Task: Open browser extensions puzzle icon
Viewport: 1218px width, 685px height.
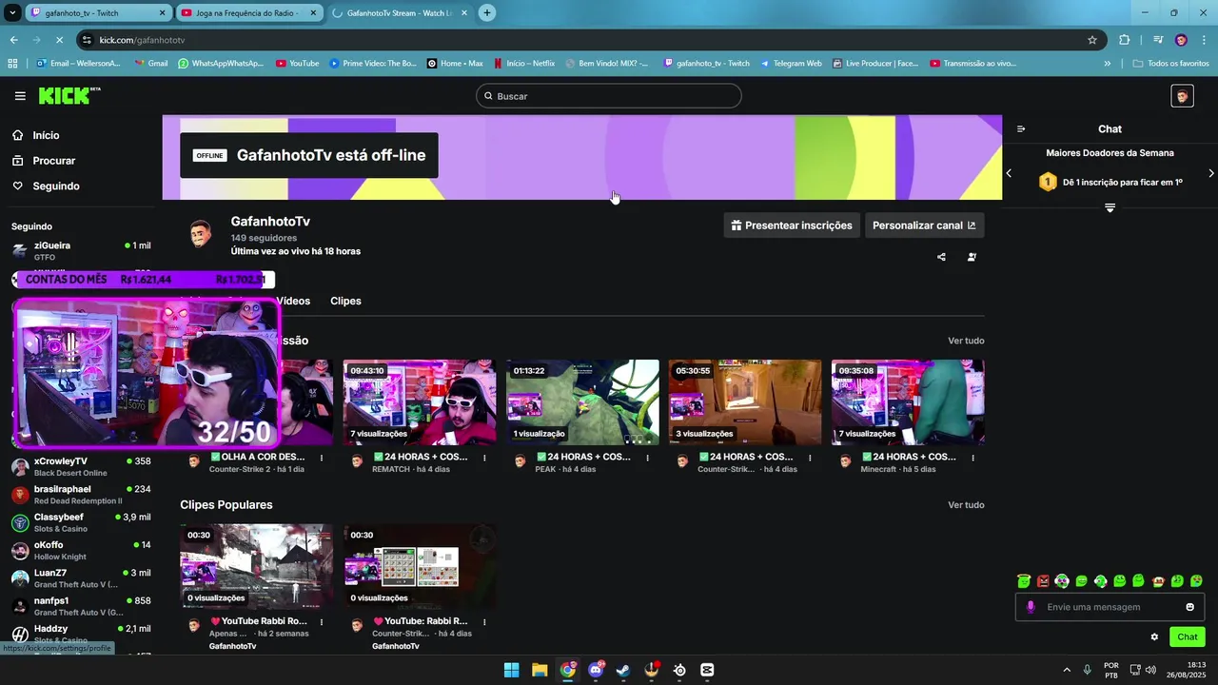Action: tap(1125, 40)
